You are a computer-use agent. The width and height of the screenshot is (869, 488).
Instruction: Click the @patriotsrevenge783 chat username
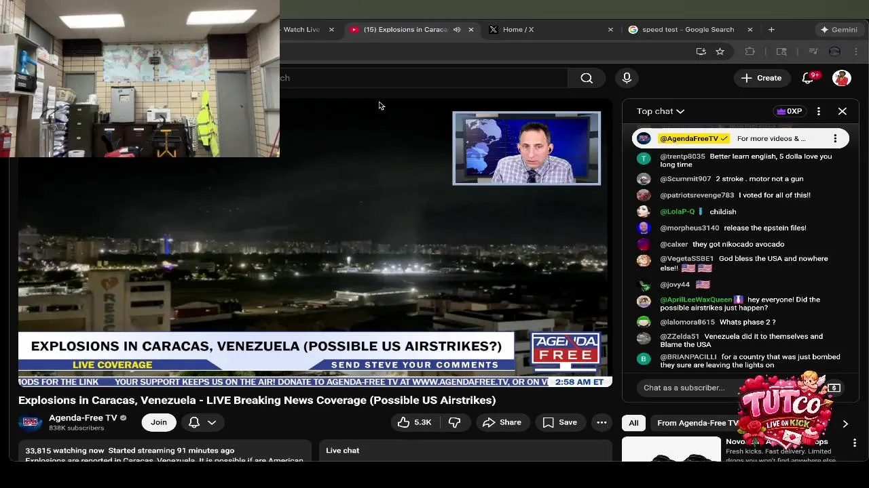pyautogui.click(x=697, y=195)
